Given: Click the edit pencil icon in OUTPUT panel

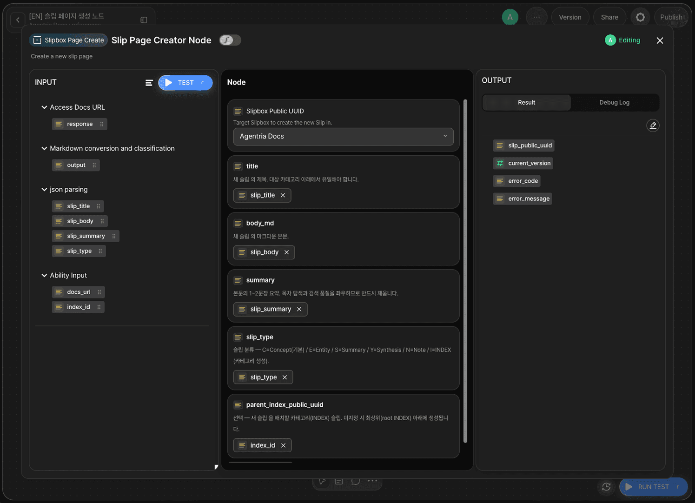Looking at the screenshot, I should tap(653, 126).
